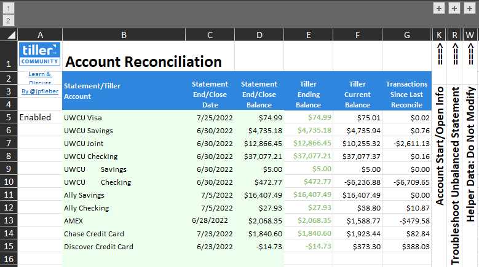Select the Chase Credit Card cell
479x267 pixels.
(124, 233)
